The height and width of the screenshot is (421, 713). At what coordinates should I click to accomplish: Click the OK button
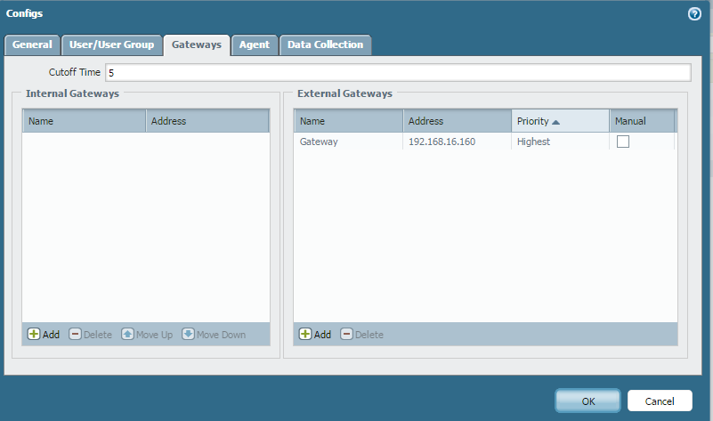pyautogui.click(x=587, y=401)
